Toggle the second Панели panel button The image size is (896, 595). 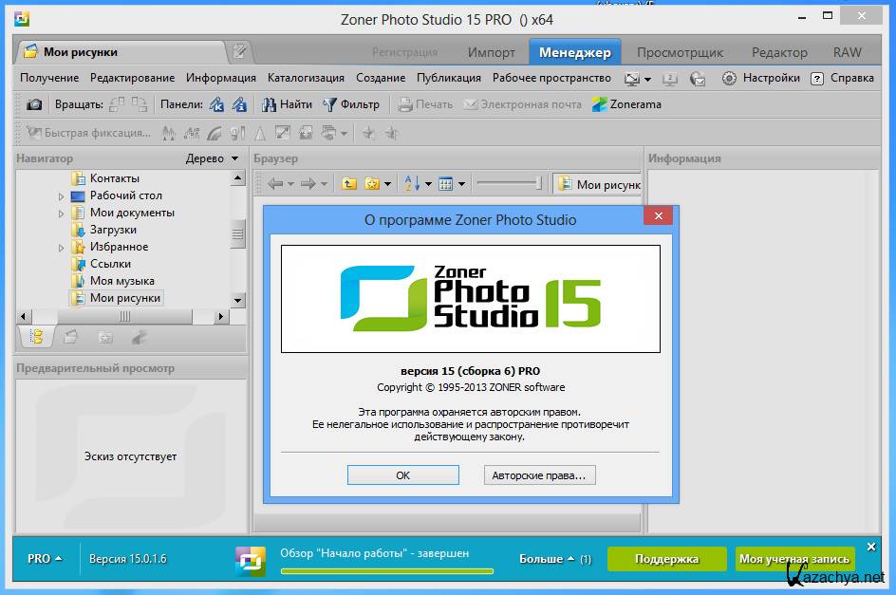[x=239, y=104]
